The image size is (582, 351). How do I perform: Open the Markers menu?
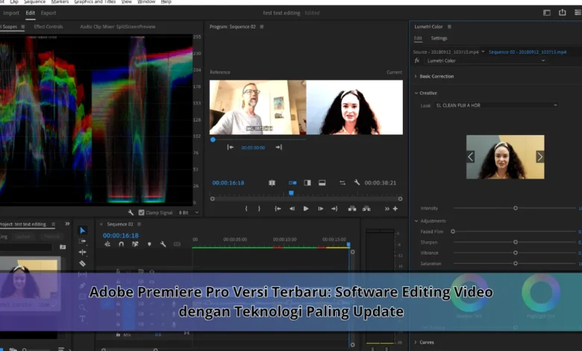(x=60, y=1)
